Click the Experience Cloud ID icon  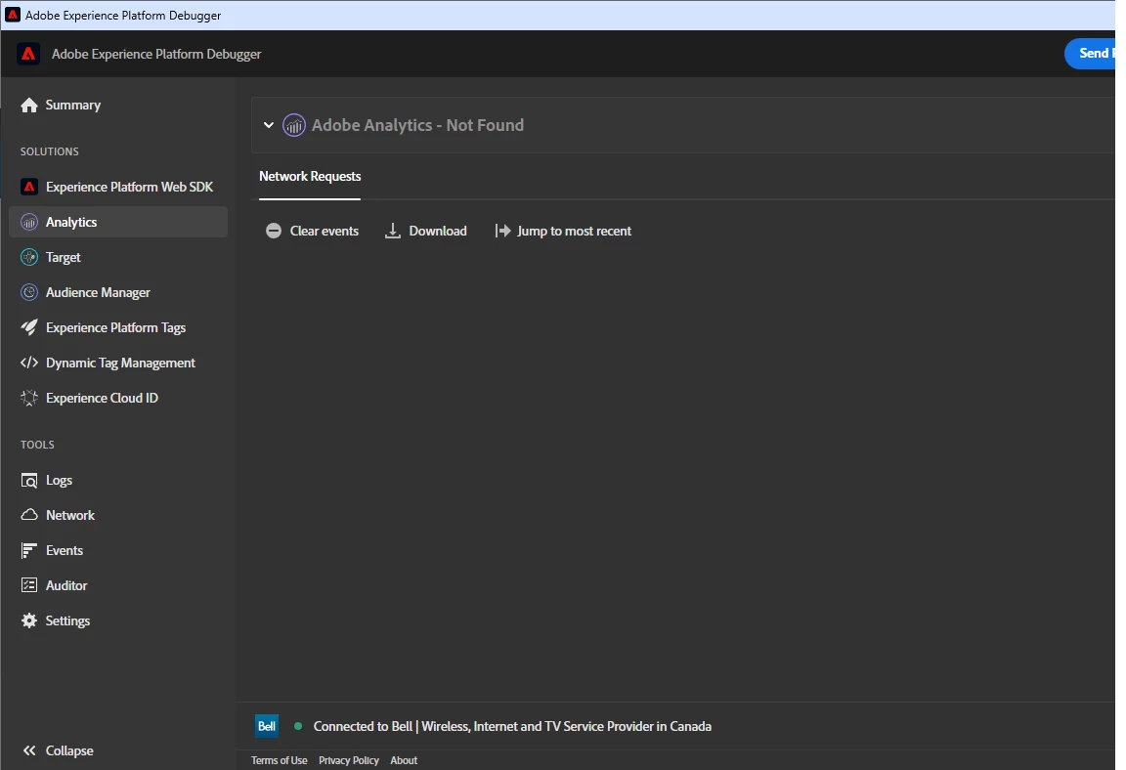click(x=28, y=399)
